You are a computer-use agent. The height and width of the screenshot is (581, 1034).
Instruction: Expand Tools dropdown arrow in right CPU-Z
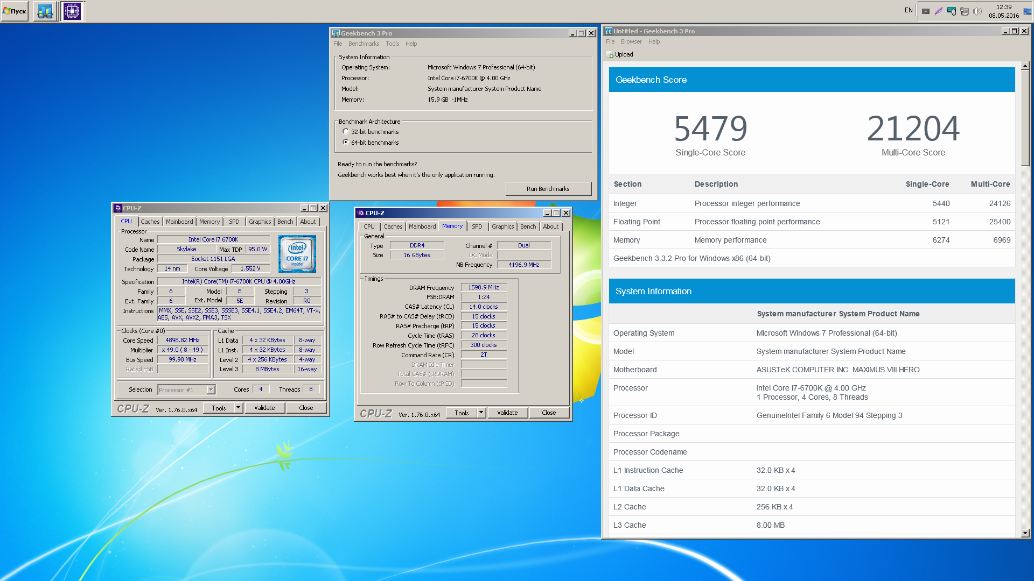tap(481, 413)
